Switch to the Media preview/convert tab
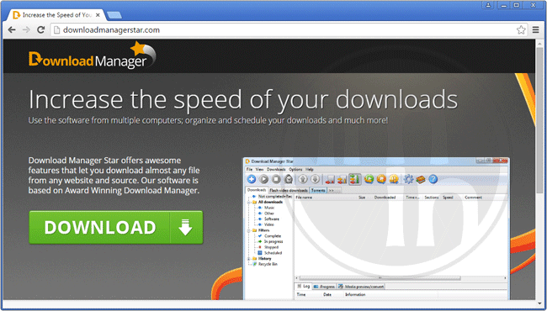Screen dimensions: 547x311 point(361,287)
